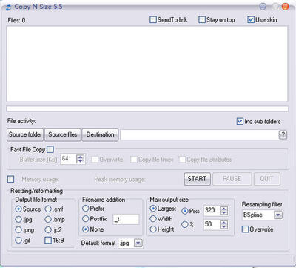Image resolution: width=296 pixels, height=268 pixels.
Task: Check the Copy file attributes option
Action: click(x=182, y=160)
